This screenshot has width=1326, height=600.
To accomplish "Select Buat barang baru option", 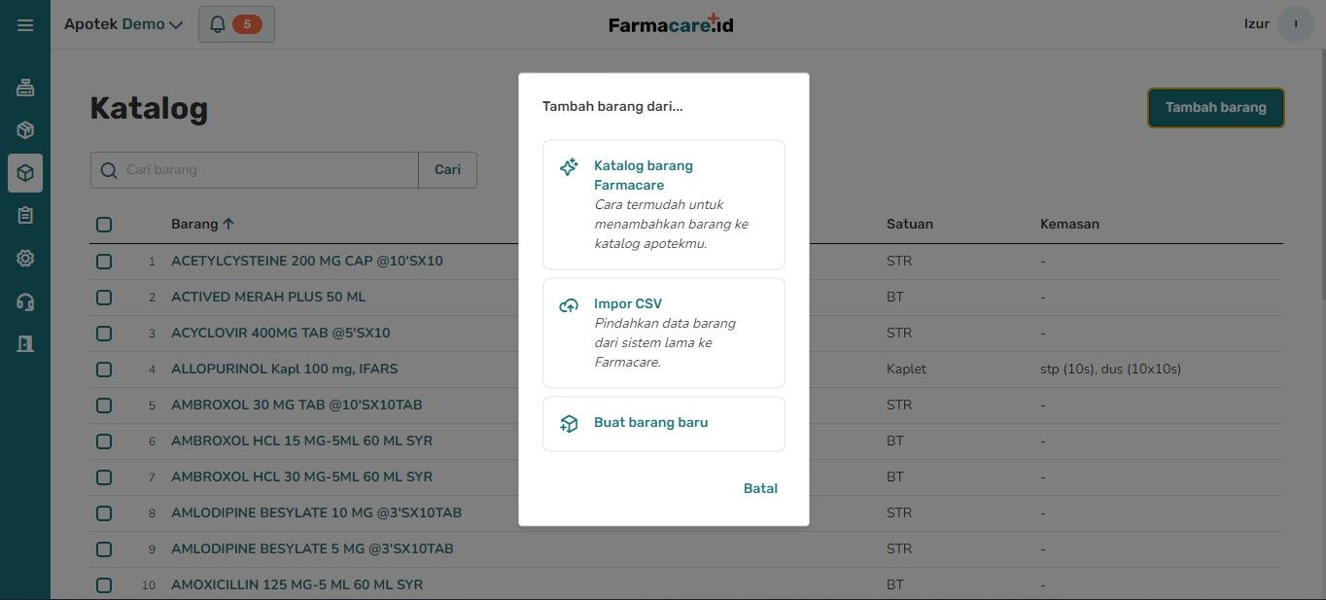I will point(664,424).
